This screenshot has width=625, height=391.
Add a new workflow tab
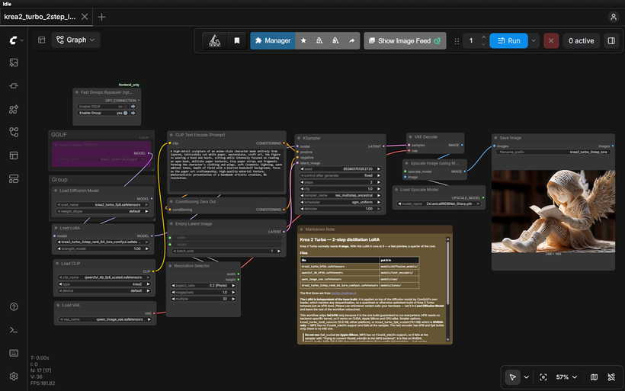coord(101,17)
